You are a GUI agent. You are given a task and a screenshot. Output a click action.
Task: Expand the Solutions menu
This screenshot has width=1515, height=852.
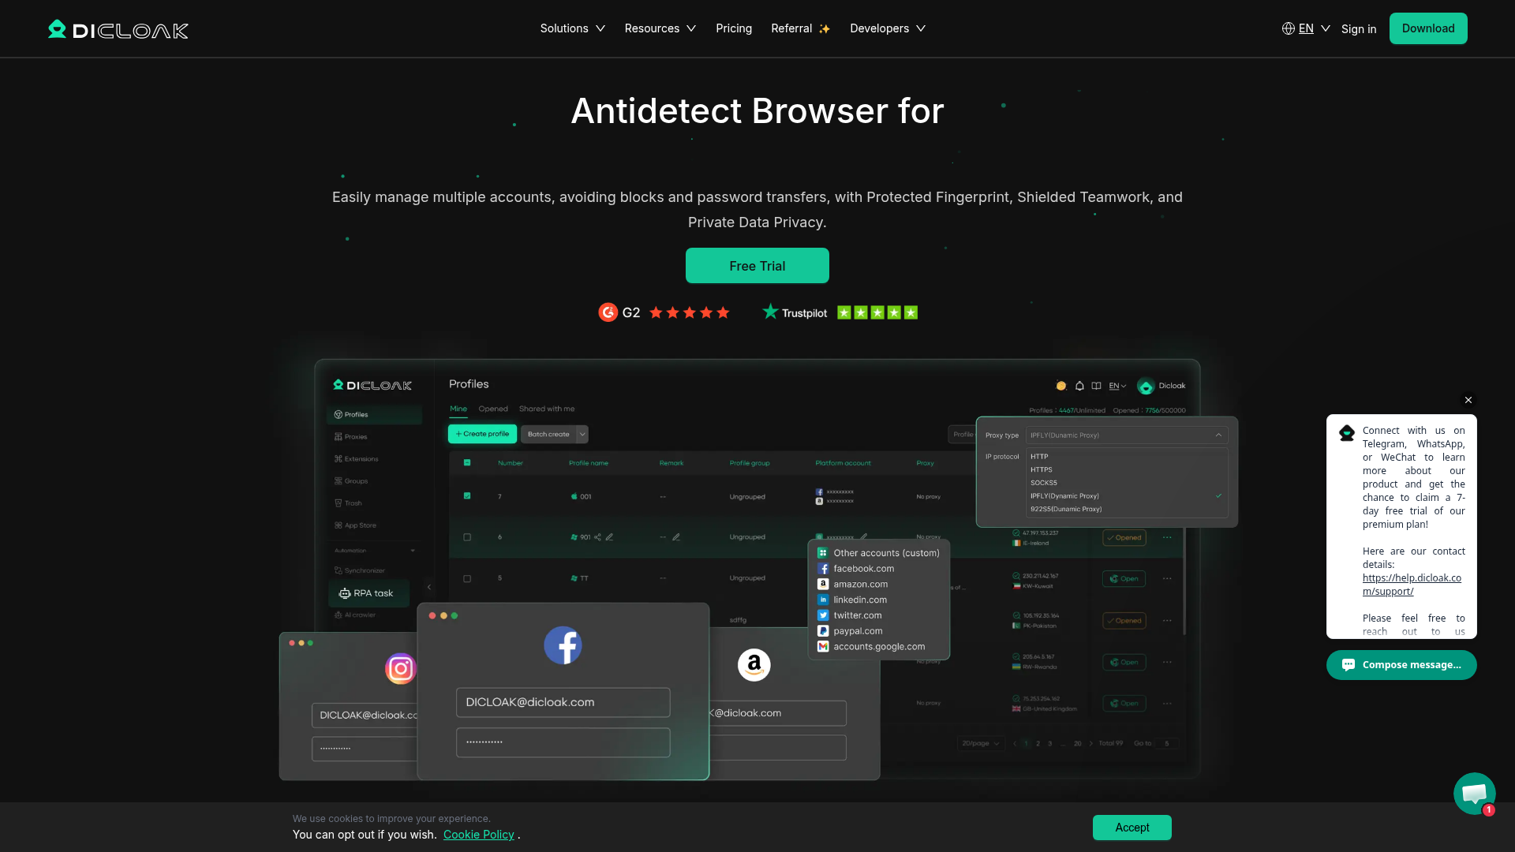click(573, 28)
